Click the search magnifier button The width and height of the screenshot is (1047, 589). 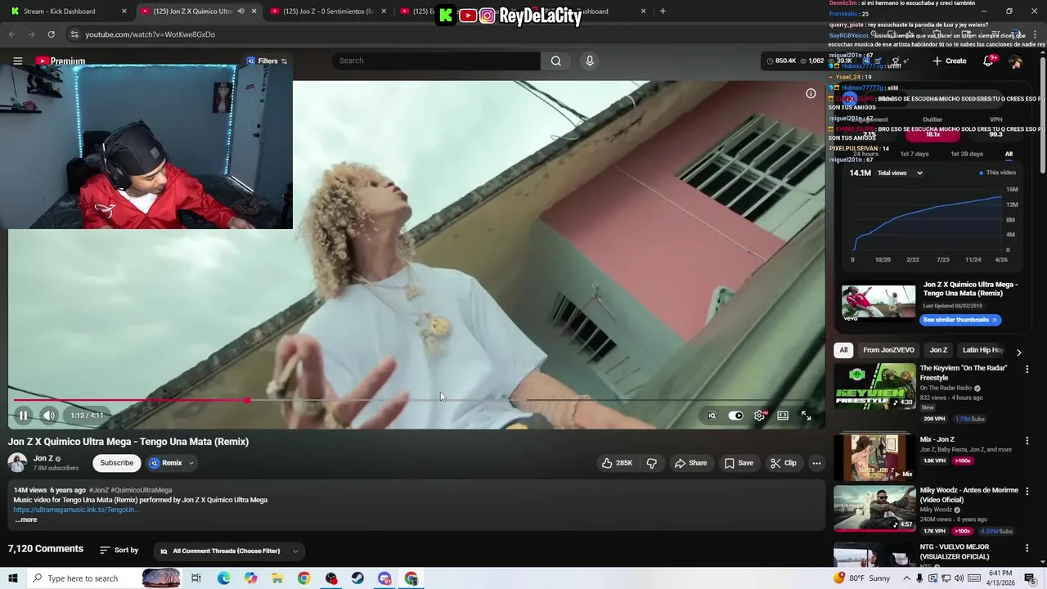(556, 61)
